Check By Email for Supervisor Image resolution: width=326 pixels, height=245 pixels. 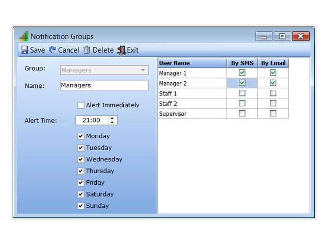pos(273,113)
